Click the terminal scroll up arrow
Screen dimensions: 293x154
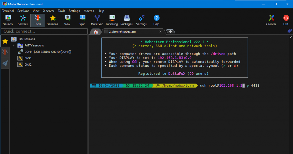291,37
